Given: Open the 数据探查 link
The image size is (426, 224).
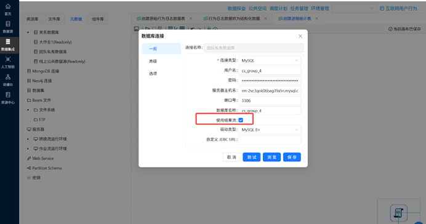Looking at the screenshot, I should (236, 9).
